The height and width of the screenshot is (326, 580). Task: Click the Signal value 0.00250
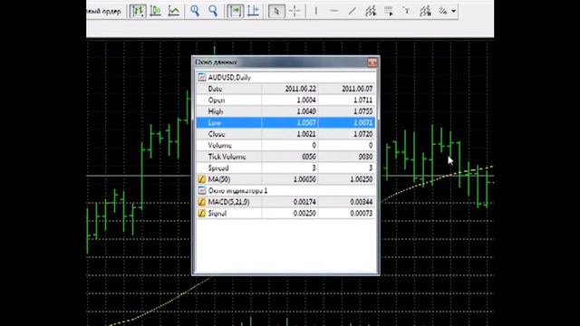tap(304, 214)
